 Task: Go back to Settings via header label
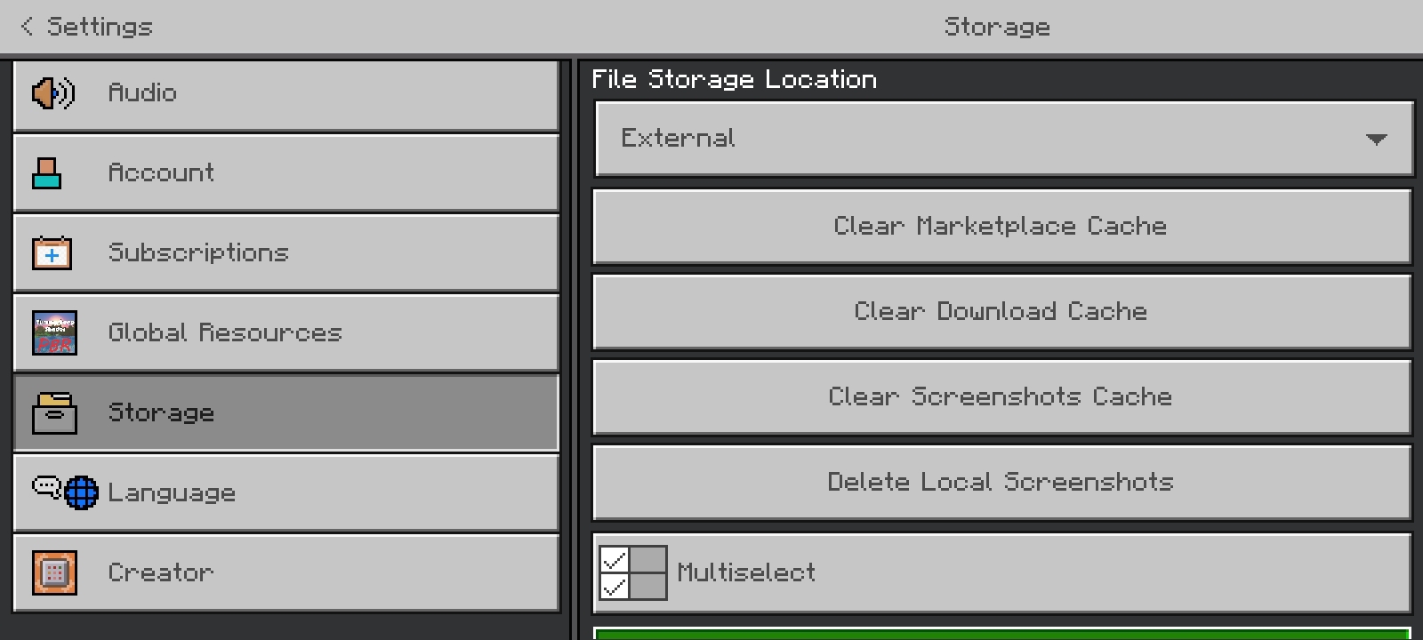click(100, 27)
